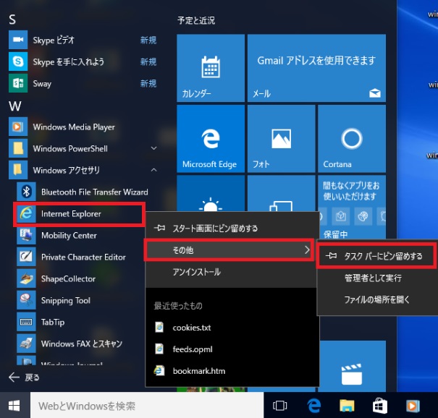438x418 pixels.
Task: Open ShapeCollector icon
Action: pos(26,278)
